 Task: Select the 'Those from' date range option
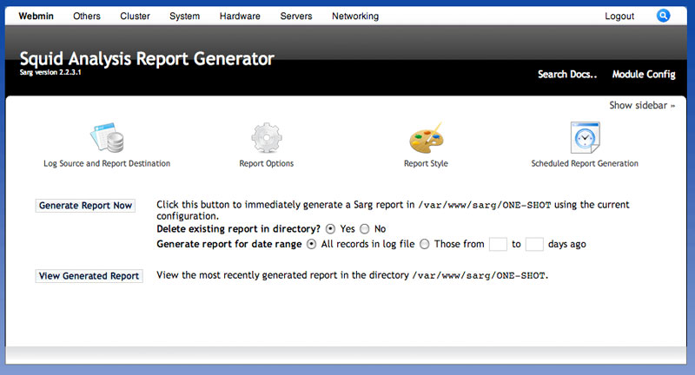tap(425, 245)
